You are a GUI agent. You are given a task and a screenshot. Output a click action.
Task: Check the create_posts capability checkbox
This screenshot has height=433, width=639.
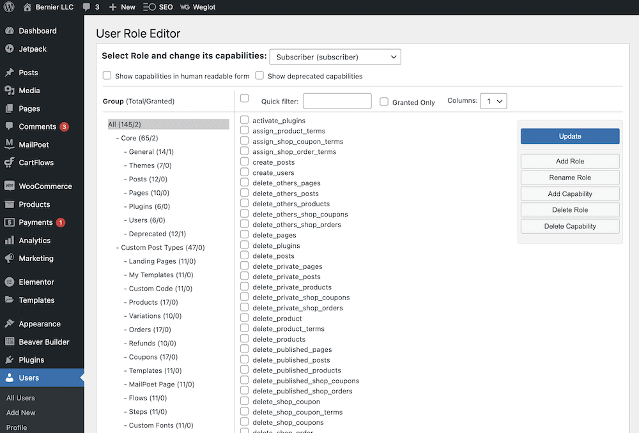point(245,162)
